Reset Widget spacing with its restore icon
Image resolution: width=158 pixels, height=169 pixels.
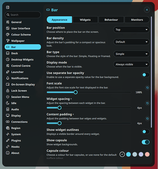147,103
